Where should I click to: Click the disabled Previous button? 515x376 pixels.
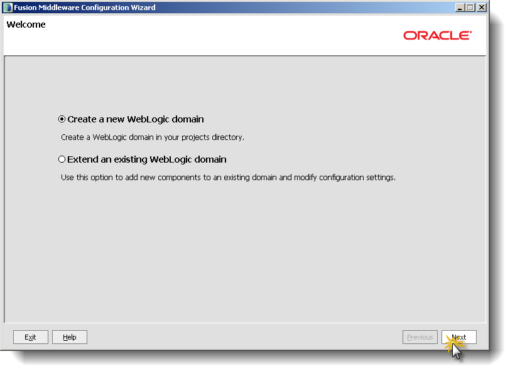pos(420,337)
